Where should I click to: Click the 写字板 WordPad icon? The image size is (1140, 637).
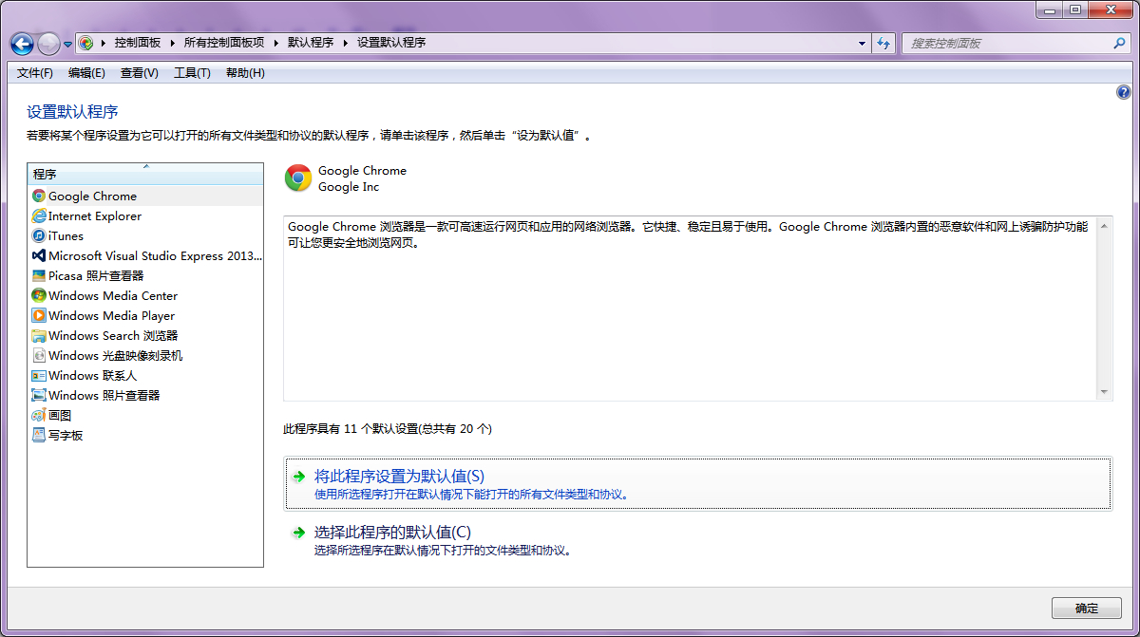[39, 435]
